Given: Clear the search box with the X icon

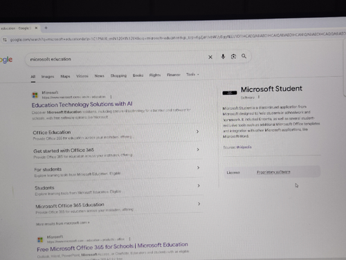Looking at the screenshot, I should coord(210,57).
